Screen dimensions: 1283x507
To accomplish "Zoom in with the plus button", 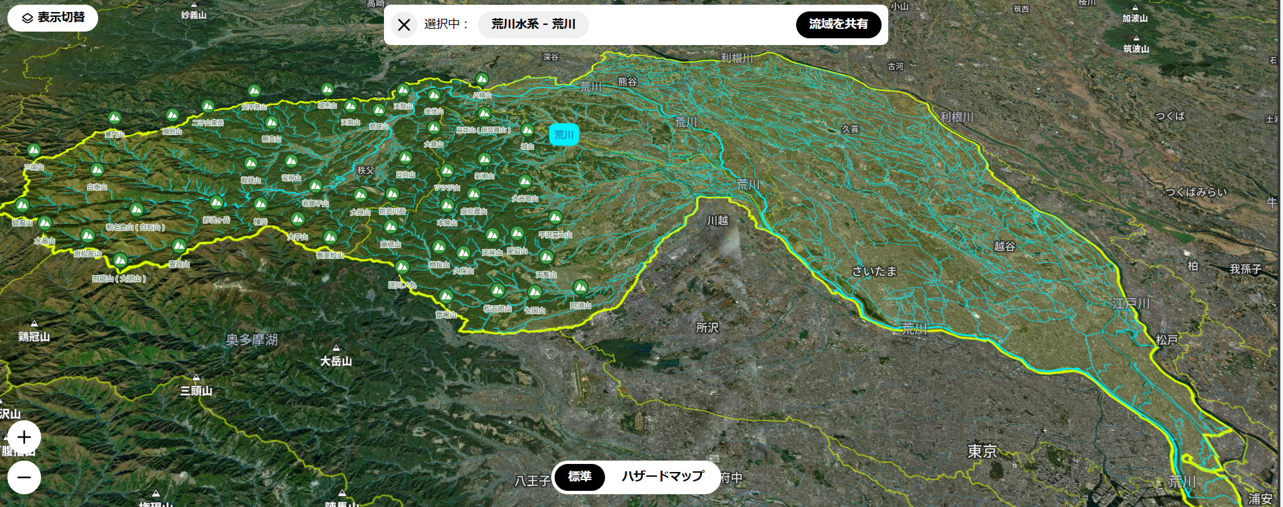I will click(24, 438).
